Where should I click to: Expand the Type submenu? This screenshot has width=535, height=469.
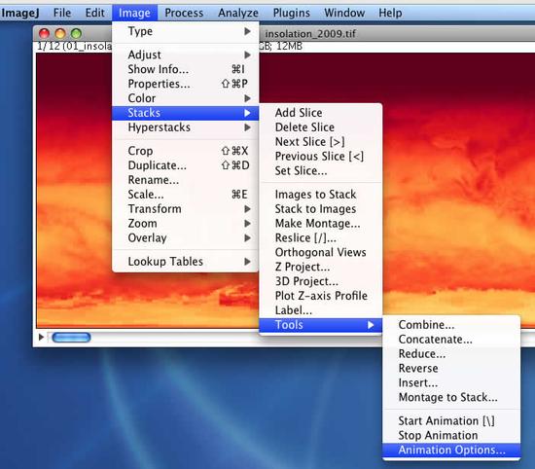coord(185,31)
